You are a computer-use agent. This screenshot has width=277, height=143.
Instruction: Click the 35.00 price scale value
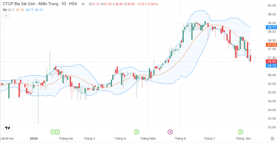click(x=272, y=93)
